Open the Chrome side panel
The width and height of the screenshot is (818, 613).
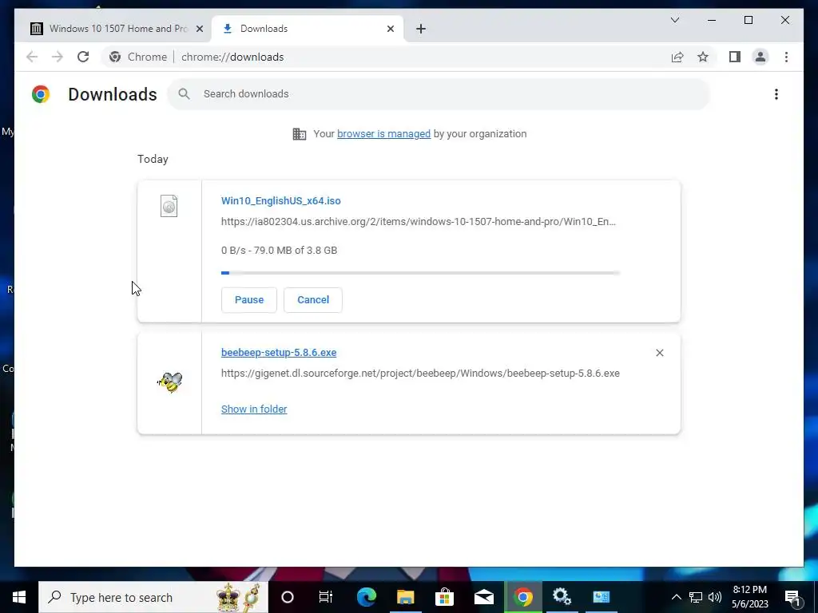(x=735, y=57)
